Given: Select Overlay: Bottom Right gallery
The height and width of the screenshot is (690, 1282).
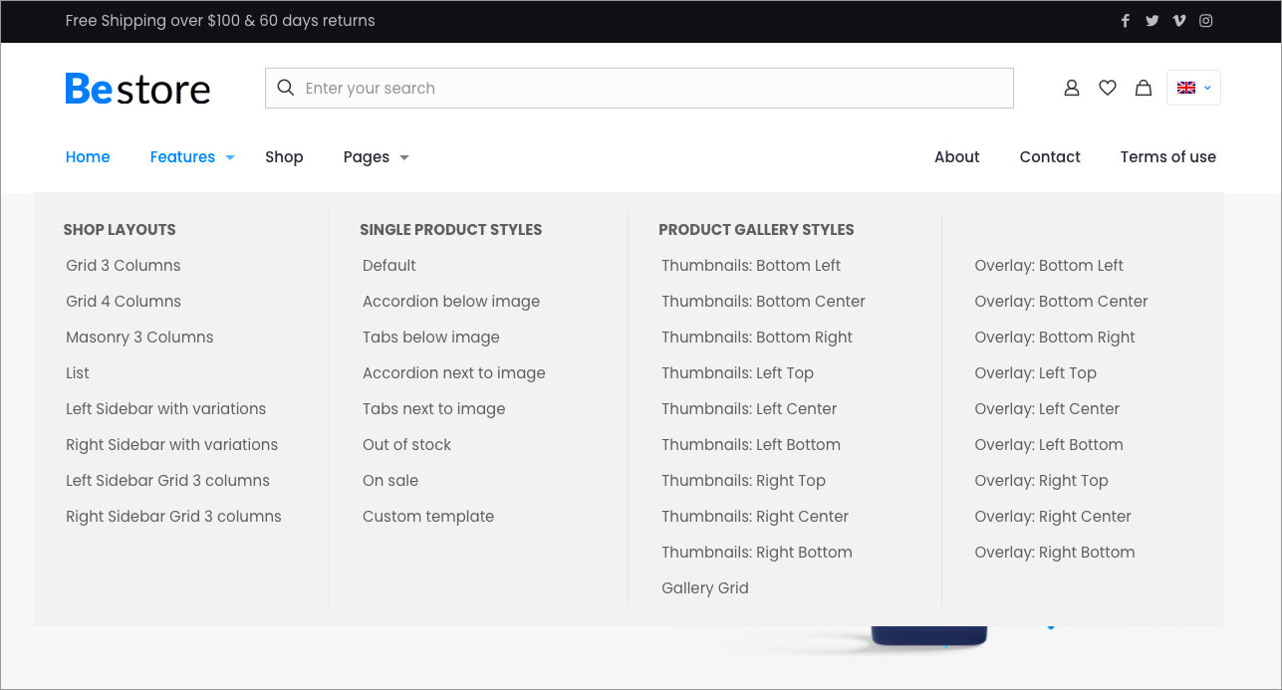Looking at the screenshot, I should tap(1055, 337).
